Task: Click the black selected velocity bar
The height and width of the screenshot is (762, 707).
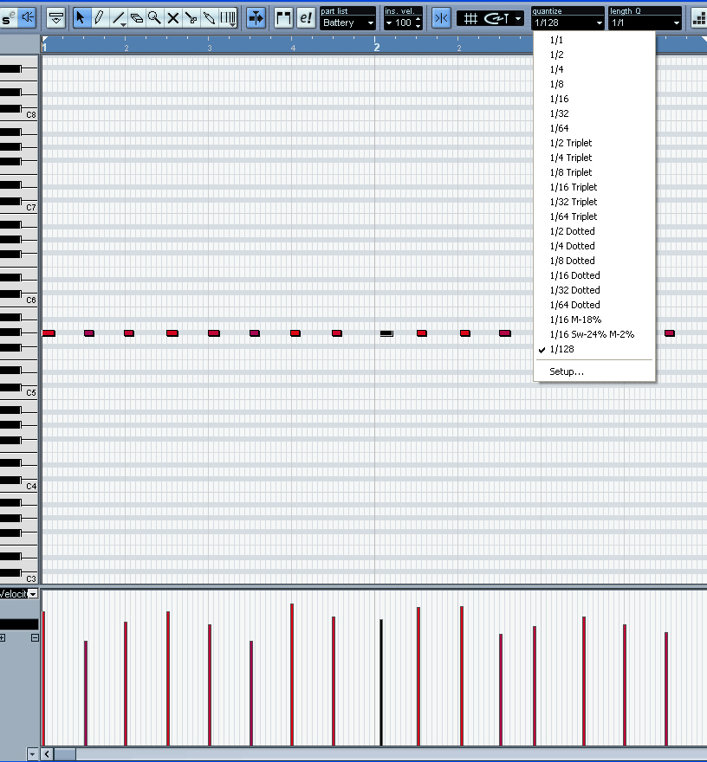Action: pyautogui.click(x=381, y=682)
